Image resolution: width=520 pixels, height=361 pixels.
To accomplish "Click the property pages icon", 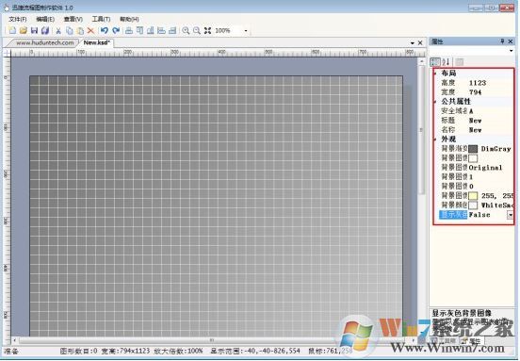I will click(460, 61).
